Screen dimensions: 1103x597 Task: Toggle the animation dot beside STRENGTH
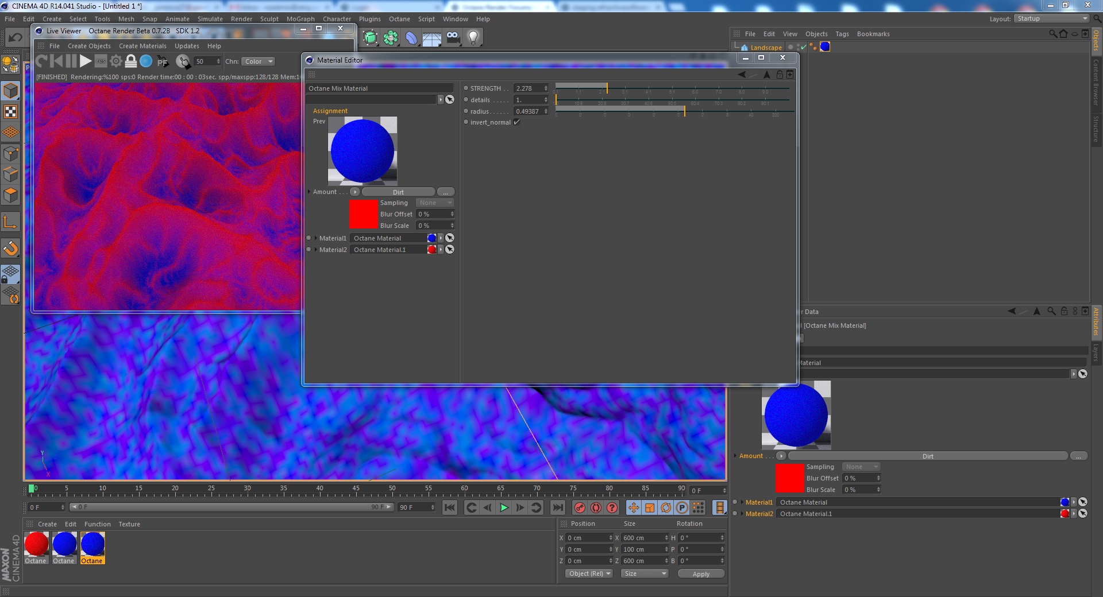click(x=466, y=88)
